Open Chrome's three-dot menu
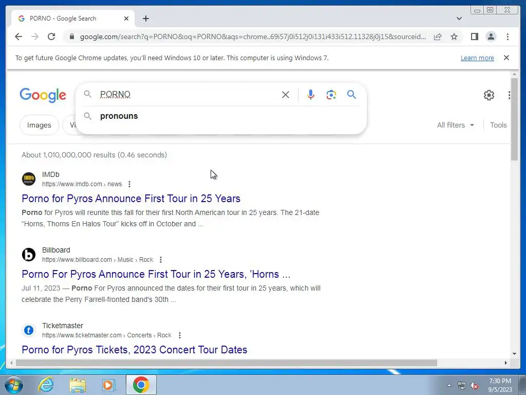This screenshot has width=526, height=395. click(x=508, y=37)
